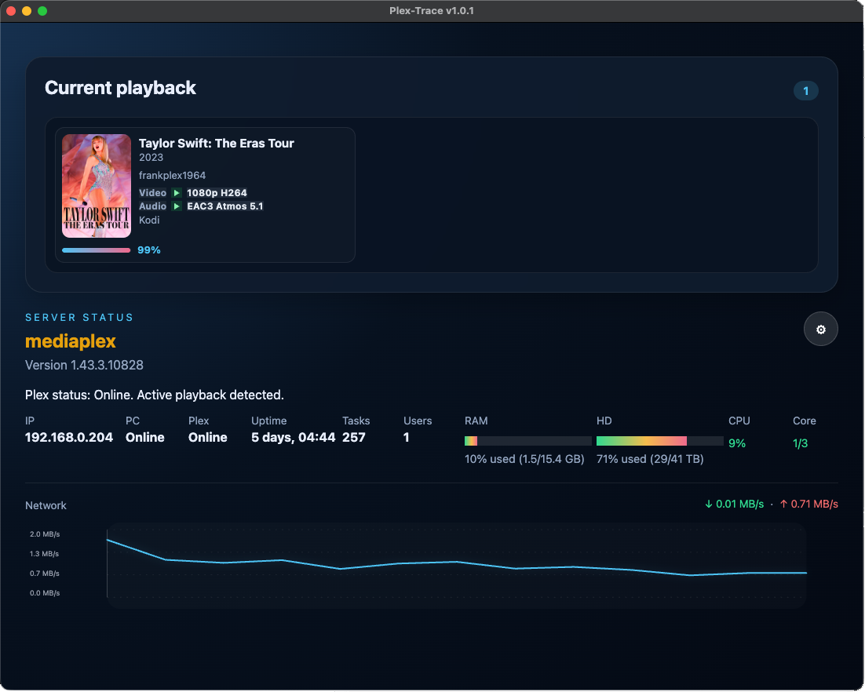The image size is (865, 692).
Task: Click the playback count badge showing 1
Action: tap(805, 90)
